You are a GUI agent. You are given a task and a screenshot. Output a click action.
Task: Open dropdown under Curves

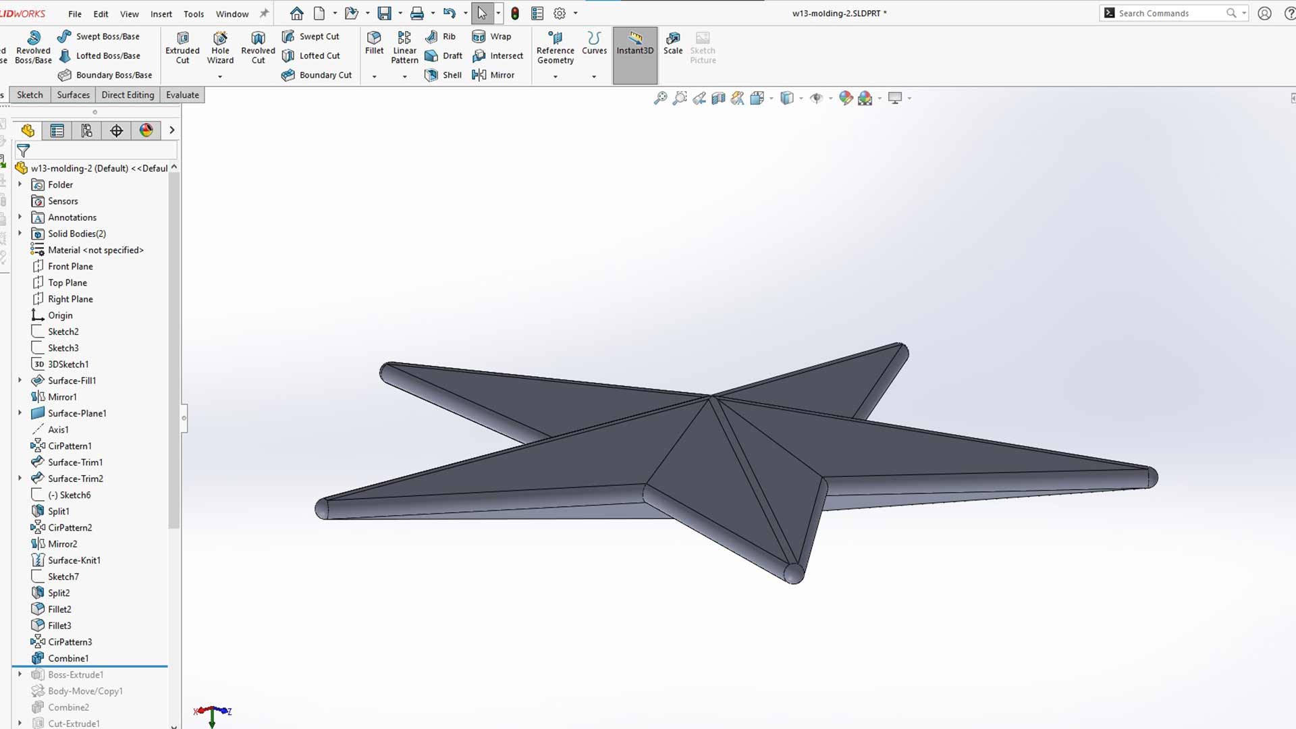pyautogui.click(x=594, y=76)
